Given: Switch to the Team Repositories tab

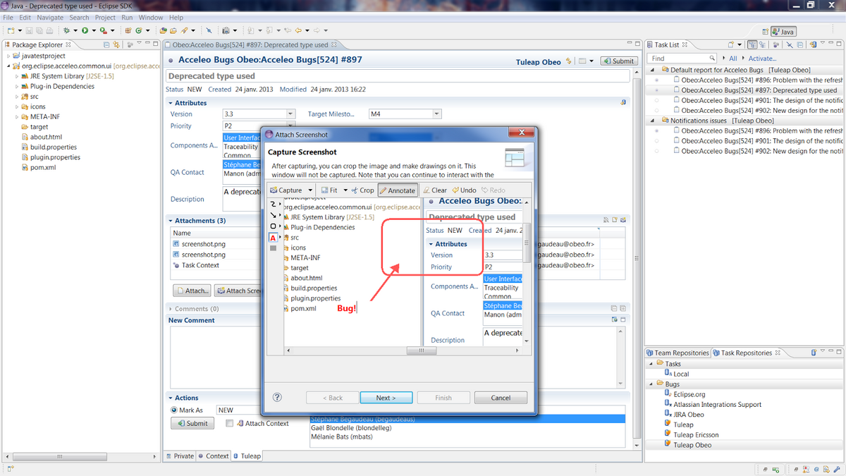Looking at the screenshot, I should pos(677,353).
